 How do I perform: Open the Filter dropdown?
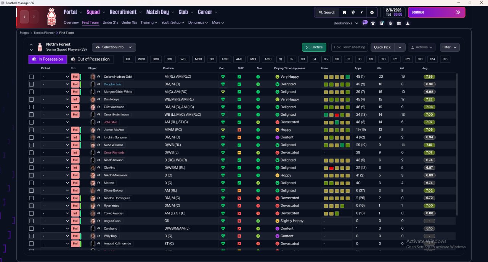[449, 47]
